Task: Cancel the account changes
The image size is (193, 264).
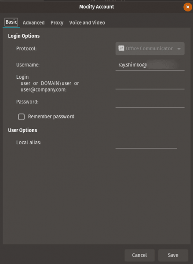Action: point(139,255)
